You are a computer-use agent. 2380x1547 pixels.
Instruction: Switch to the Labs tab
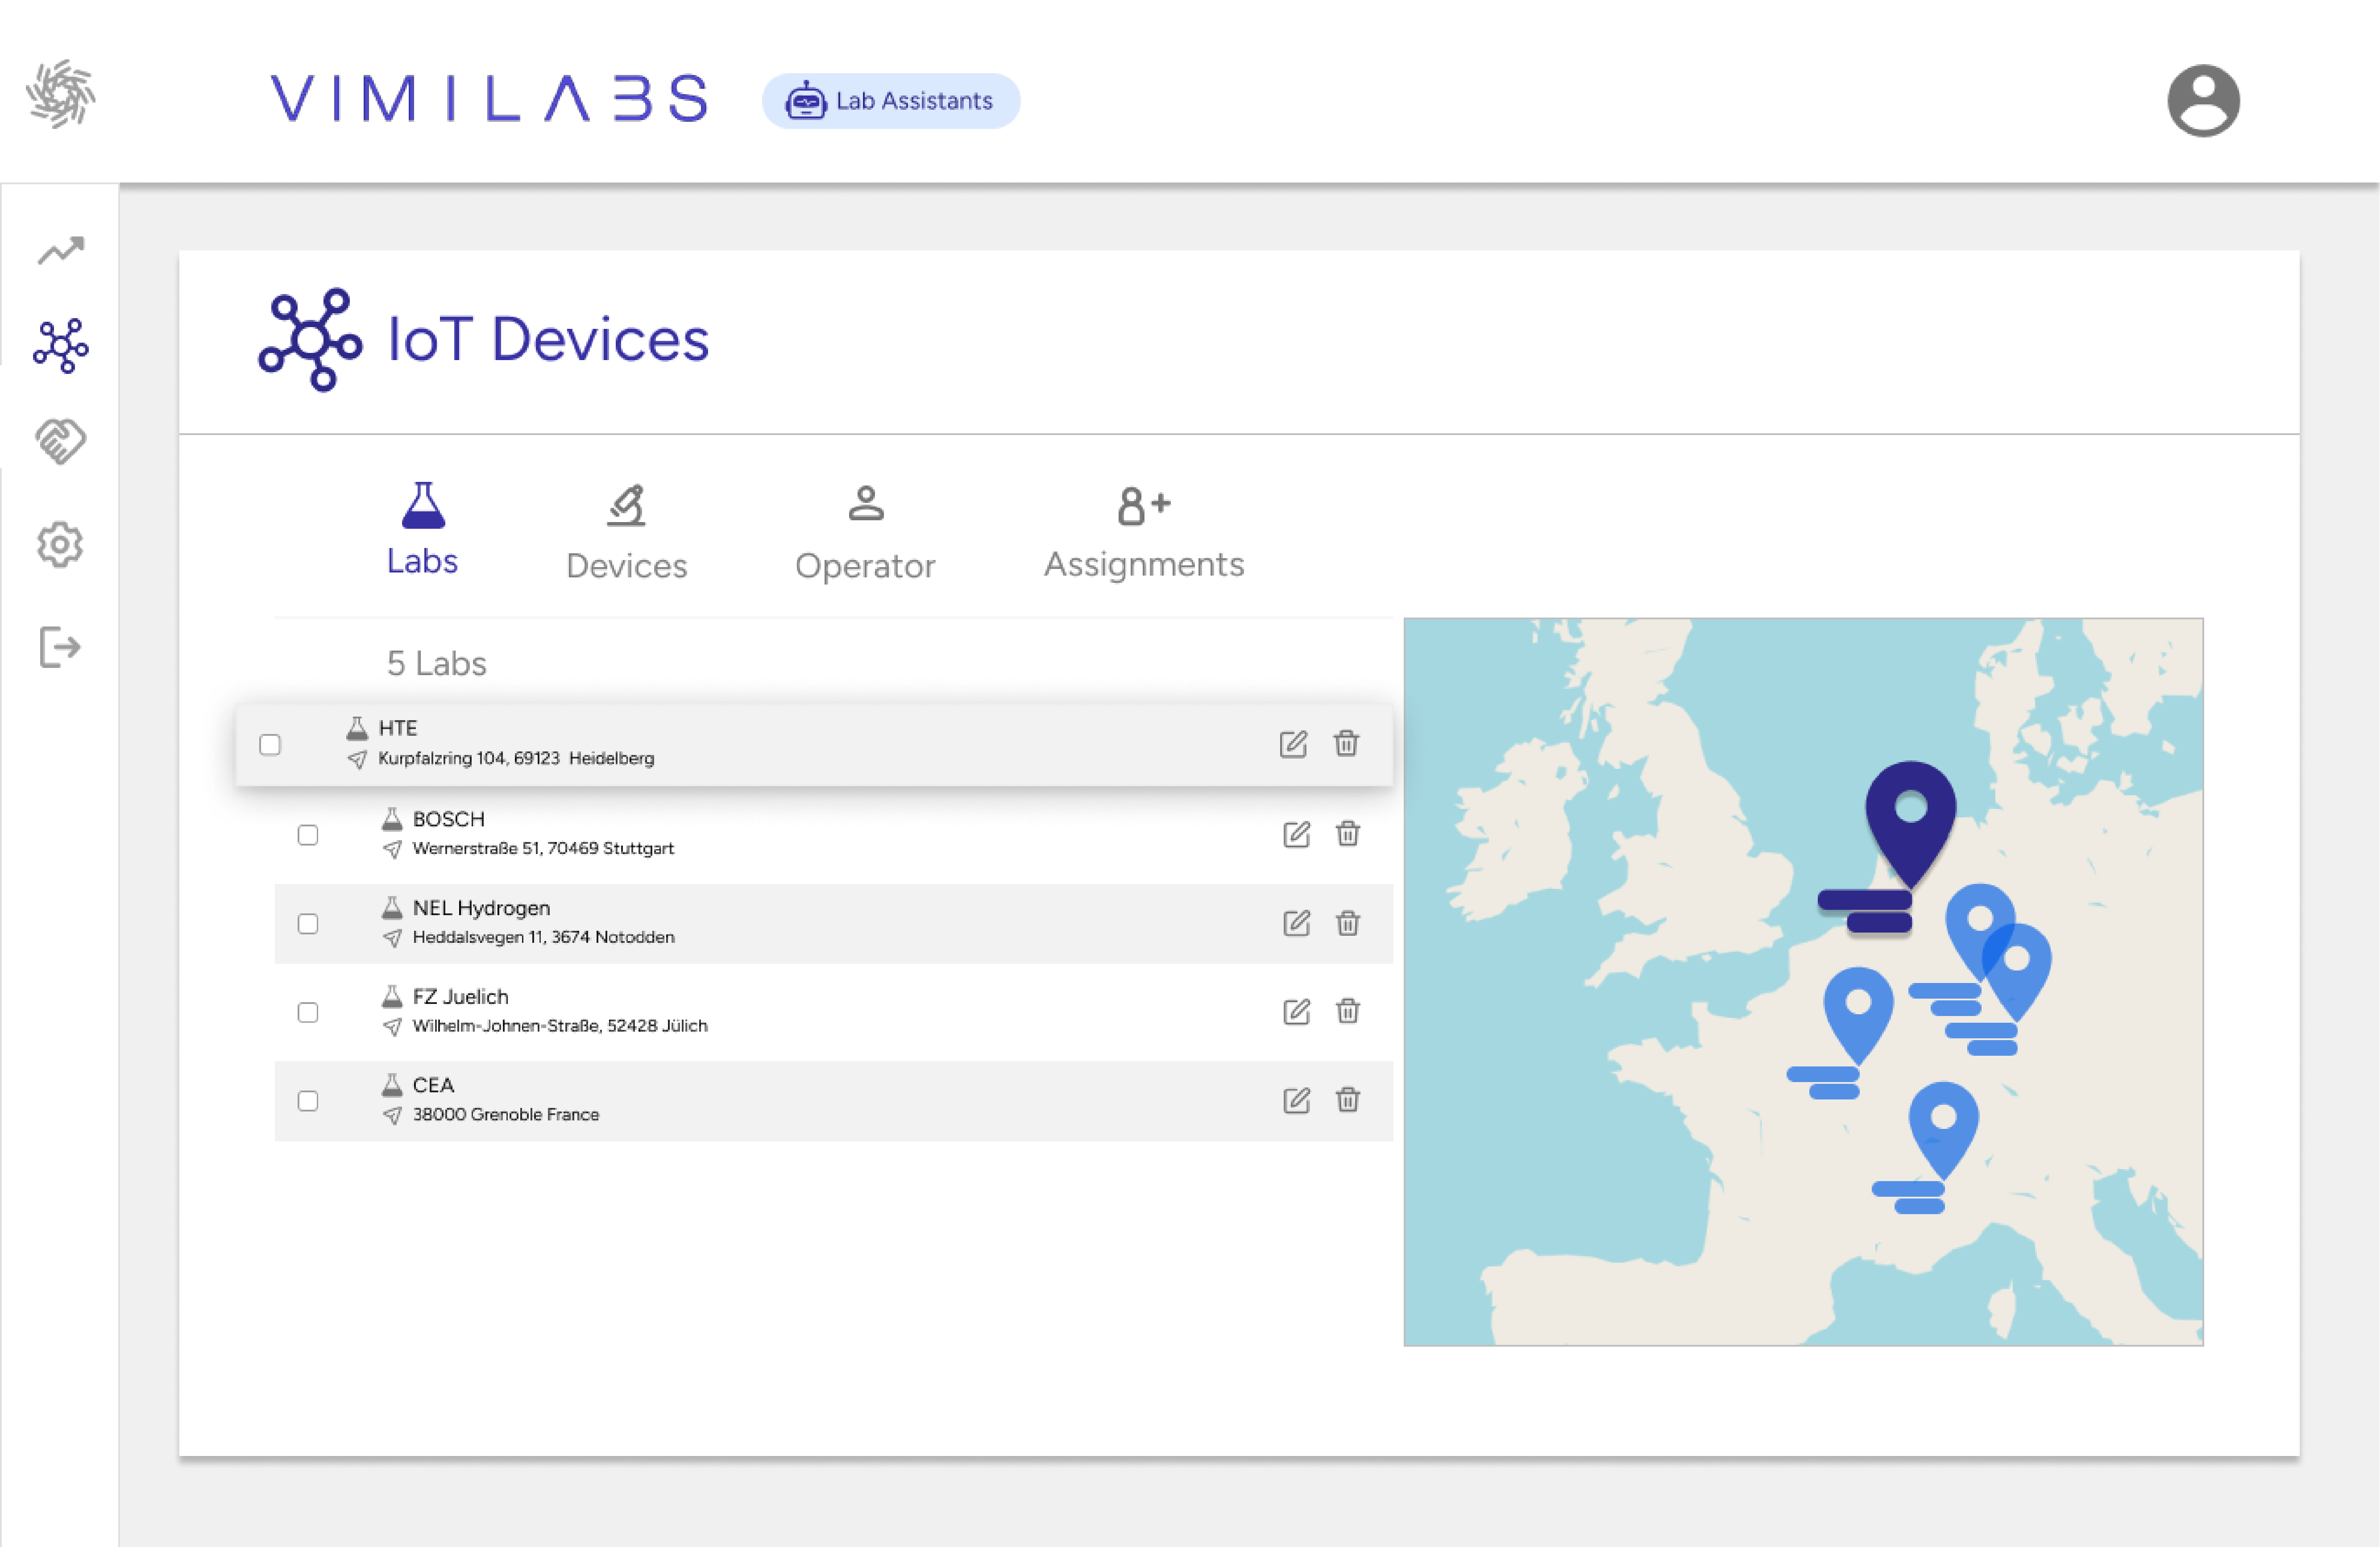(423, 530)
